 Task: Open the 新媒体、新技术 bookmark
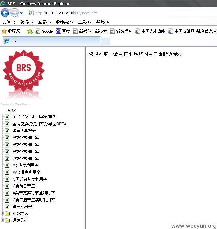click(x=90, y=31)
